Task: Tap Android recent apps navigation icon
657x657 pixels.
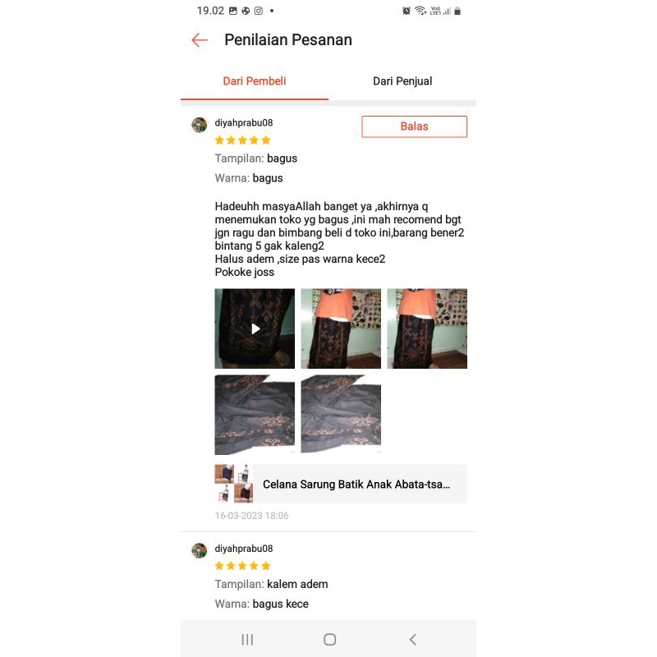Action: 247,640
